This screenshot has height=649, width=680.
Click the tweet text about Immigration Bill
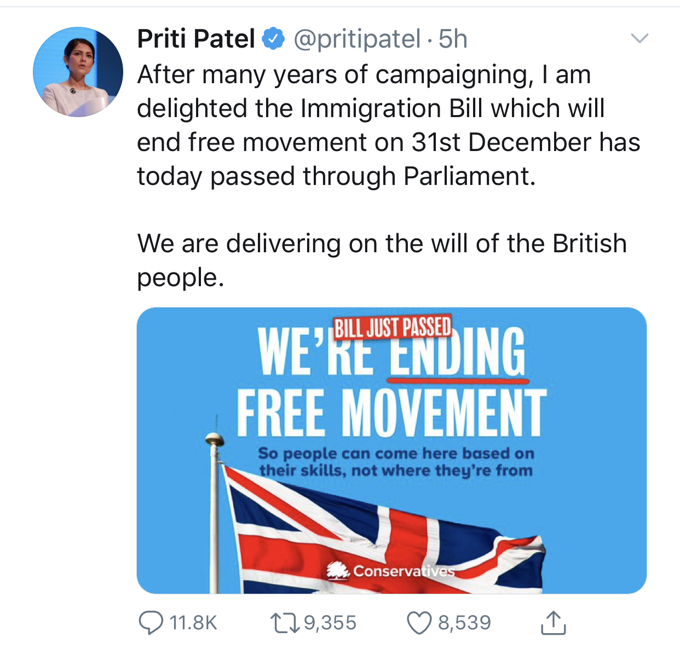pyautogui.click(x=388, y=125)
